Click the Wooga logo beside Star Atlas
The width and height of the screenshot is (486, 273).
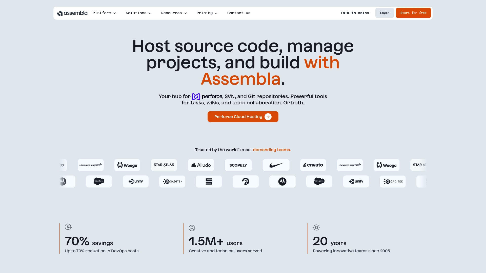127,165
